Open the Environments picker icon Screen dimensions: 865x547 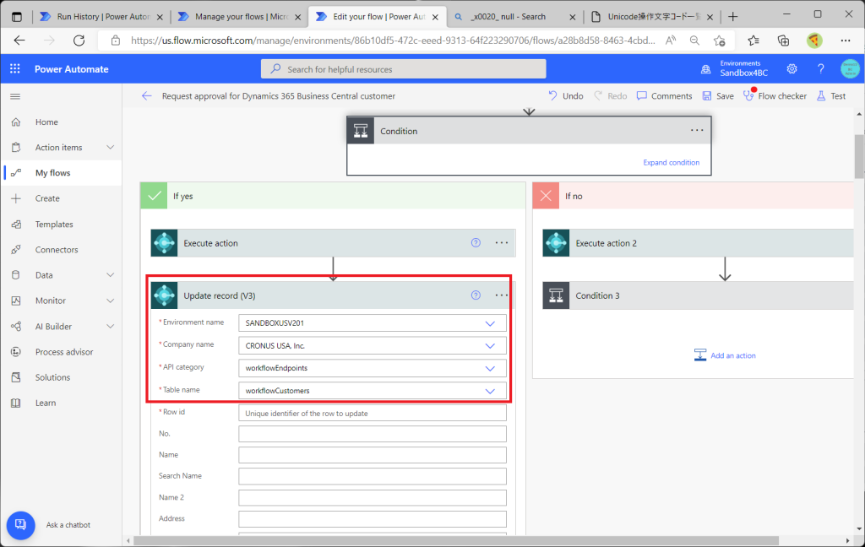705,69
